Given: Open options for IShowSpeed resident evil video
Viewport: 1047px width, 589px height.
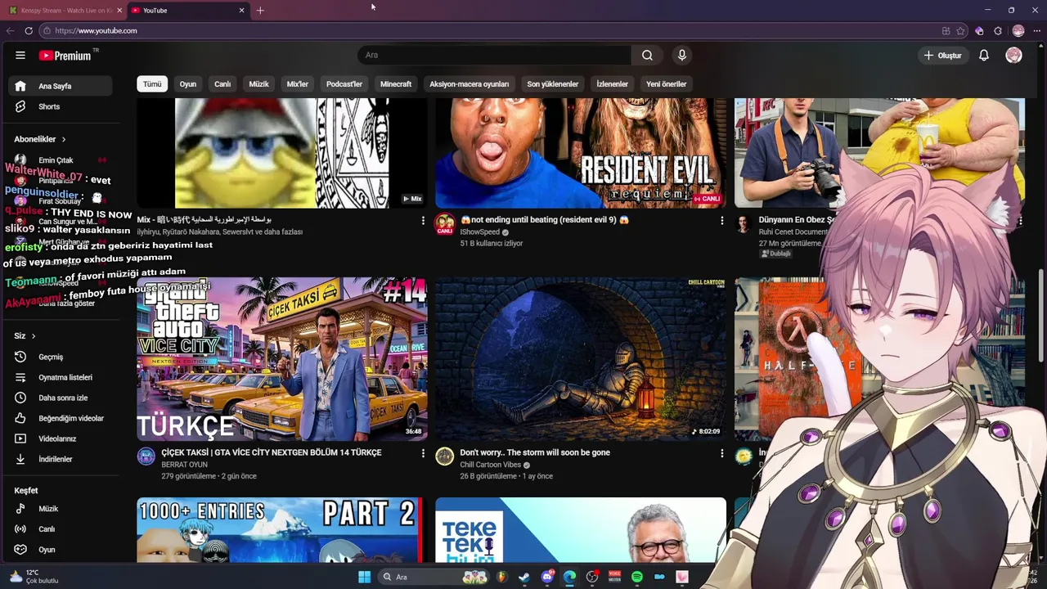Looking at the screenshot, I should 721,221.
